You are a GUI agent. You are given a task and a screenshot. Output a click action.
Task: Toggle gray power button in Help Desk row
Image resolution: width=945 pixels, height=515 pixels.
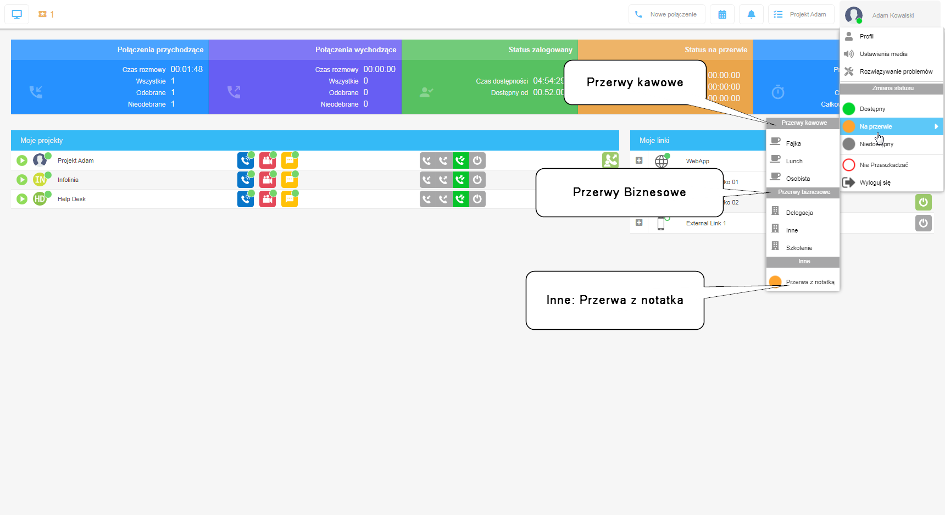point(477,199)
